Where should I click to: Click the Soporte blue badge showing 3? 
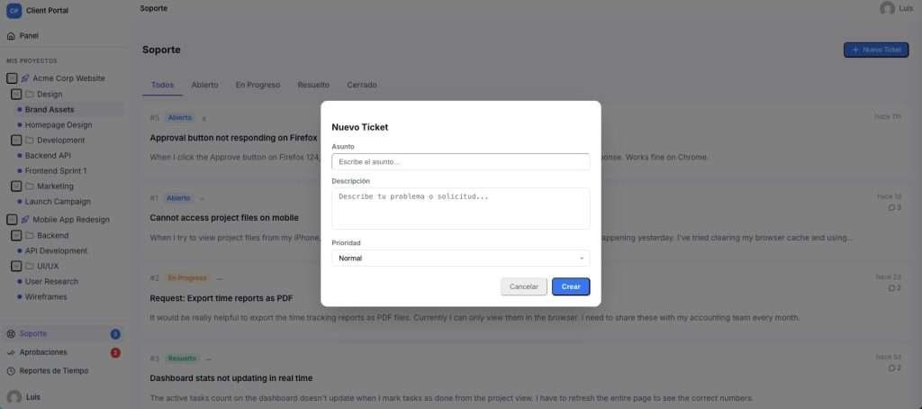pyautogui.click(x=115, y=334)
